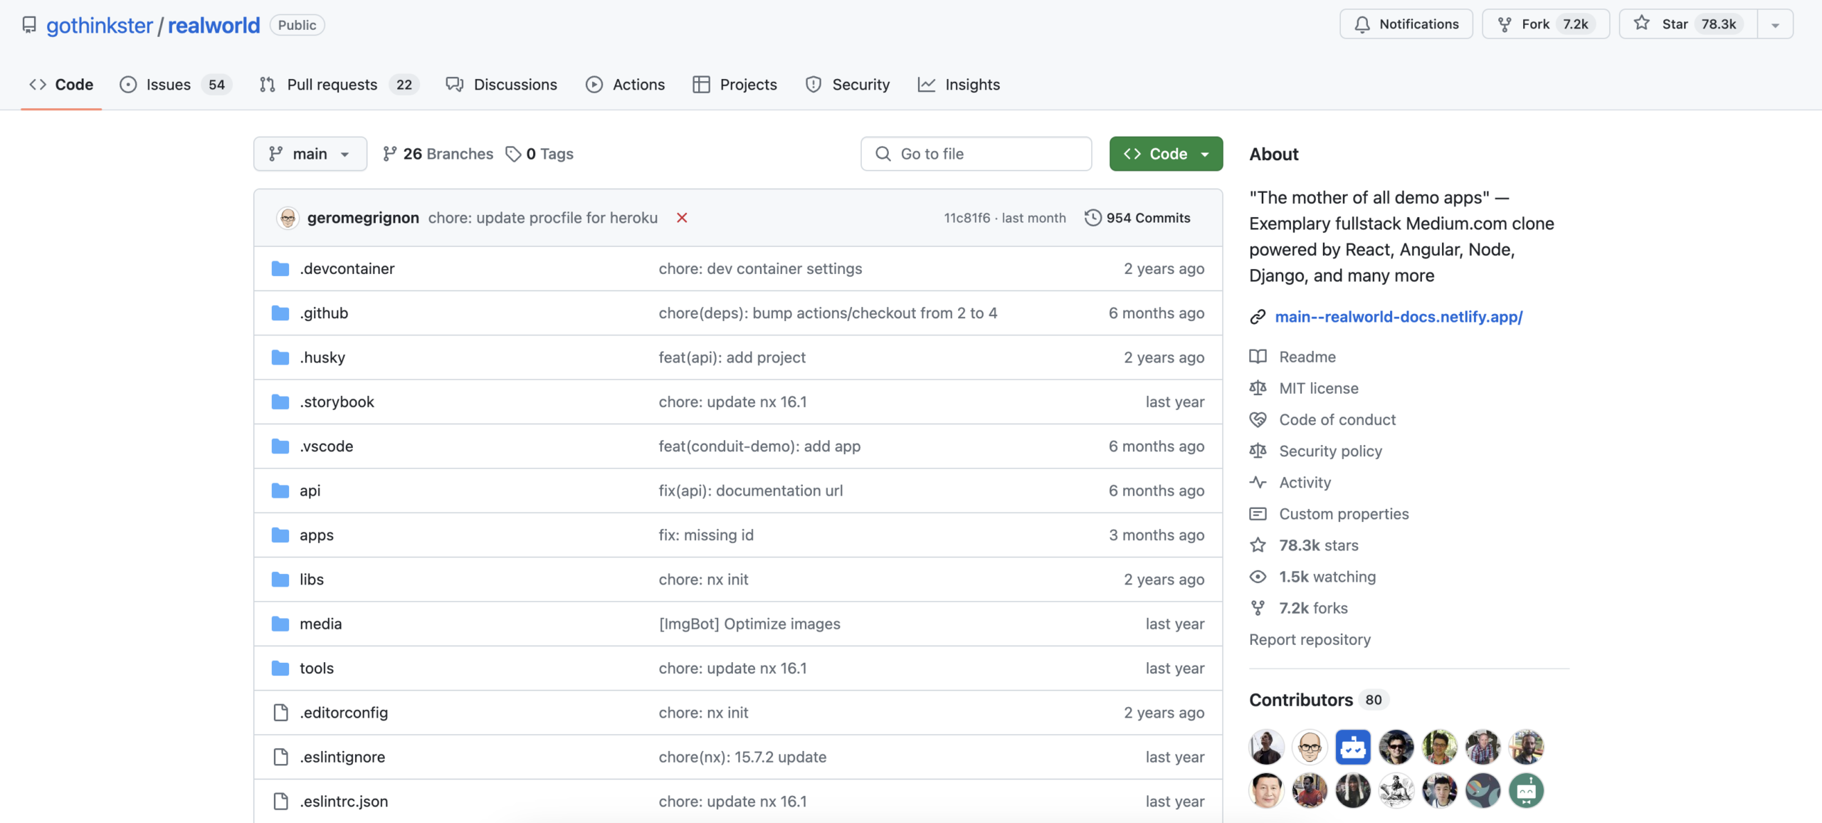Click the tag icon next to 0 Tags
The width and height of the screenshot is (1822, 823).
[x=513, y=154]
